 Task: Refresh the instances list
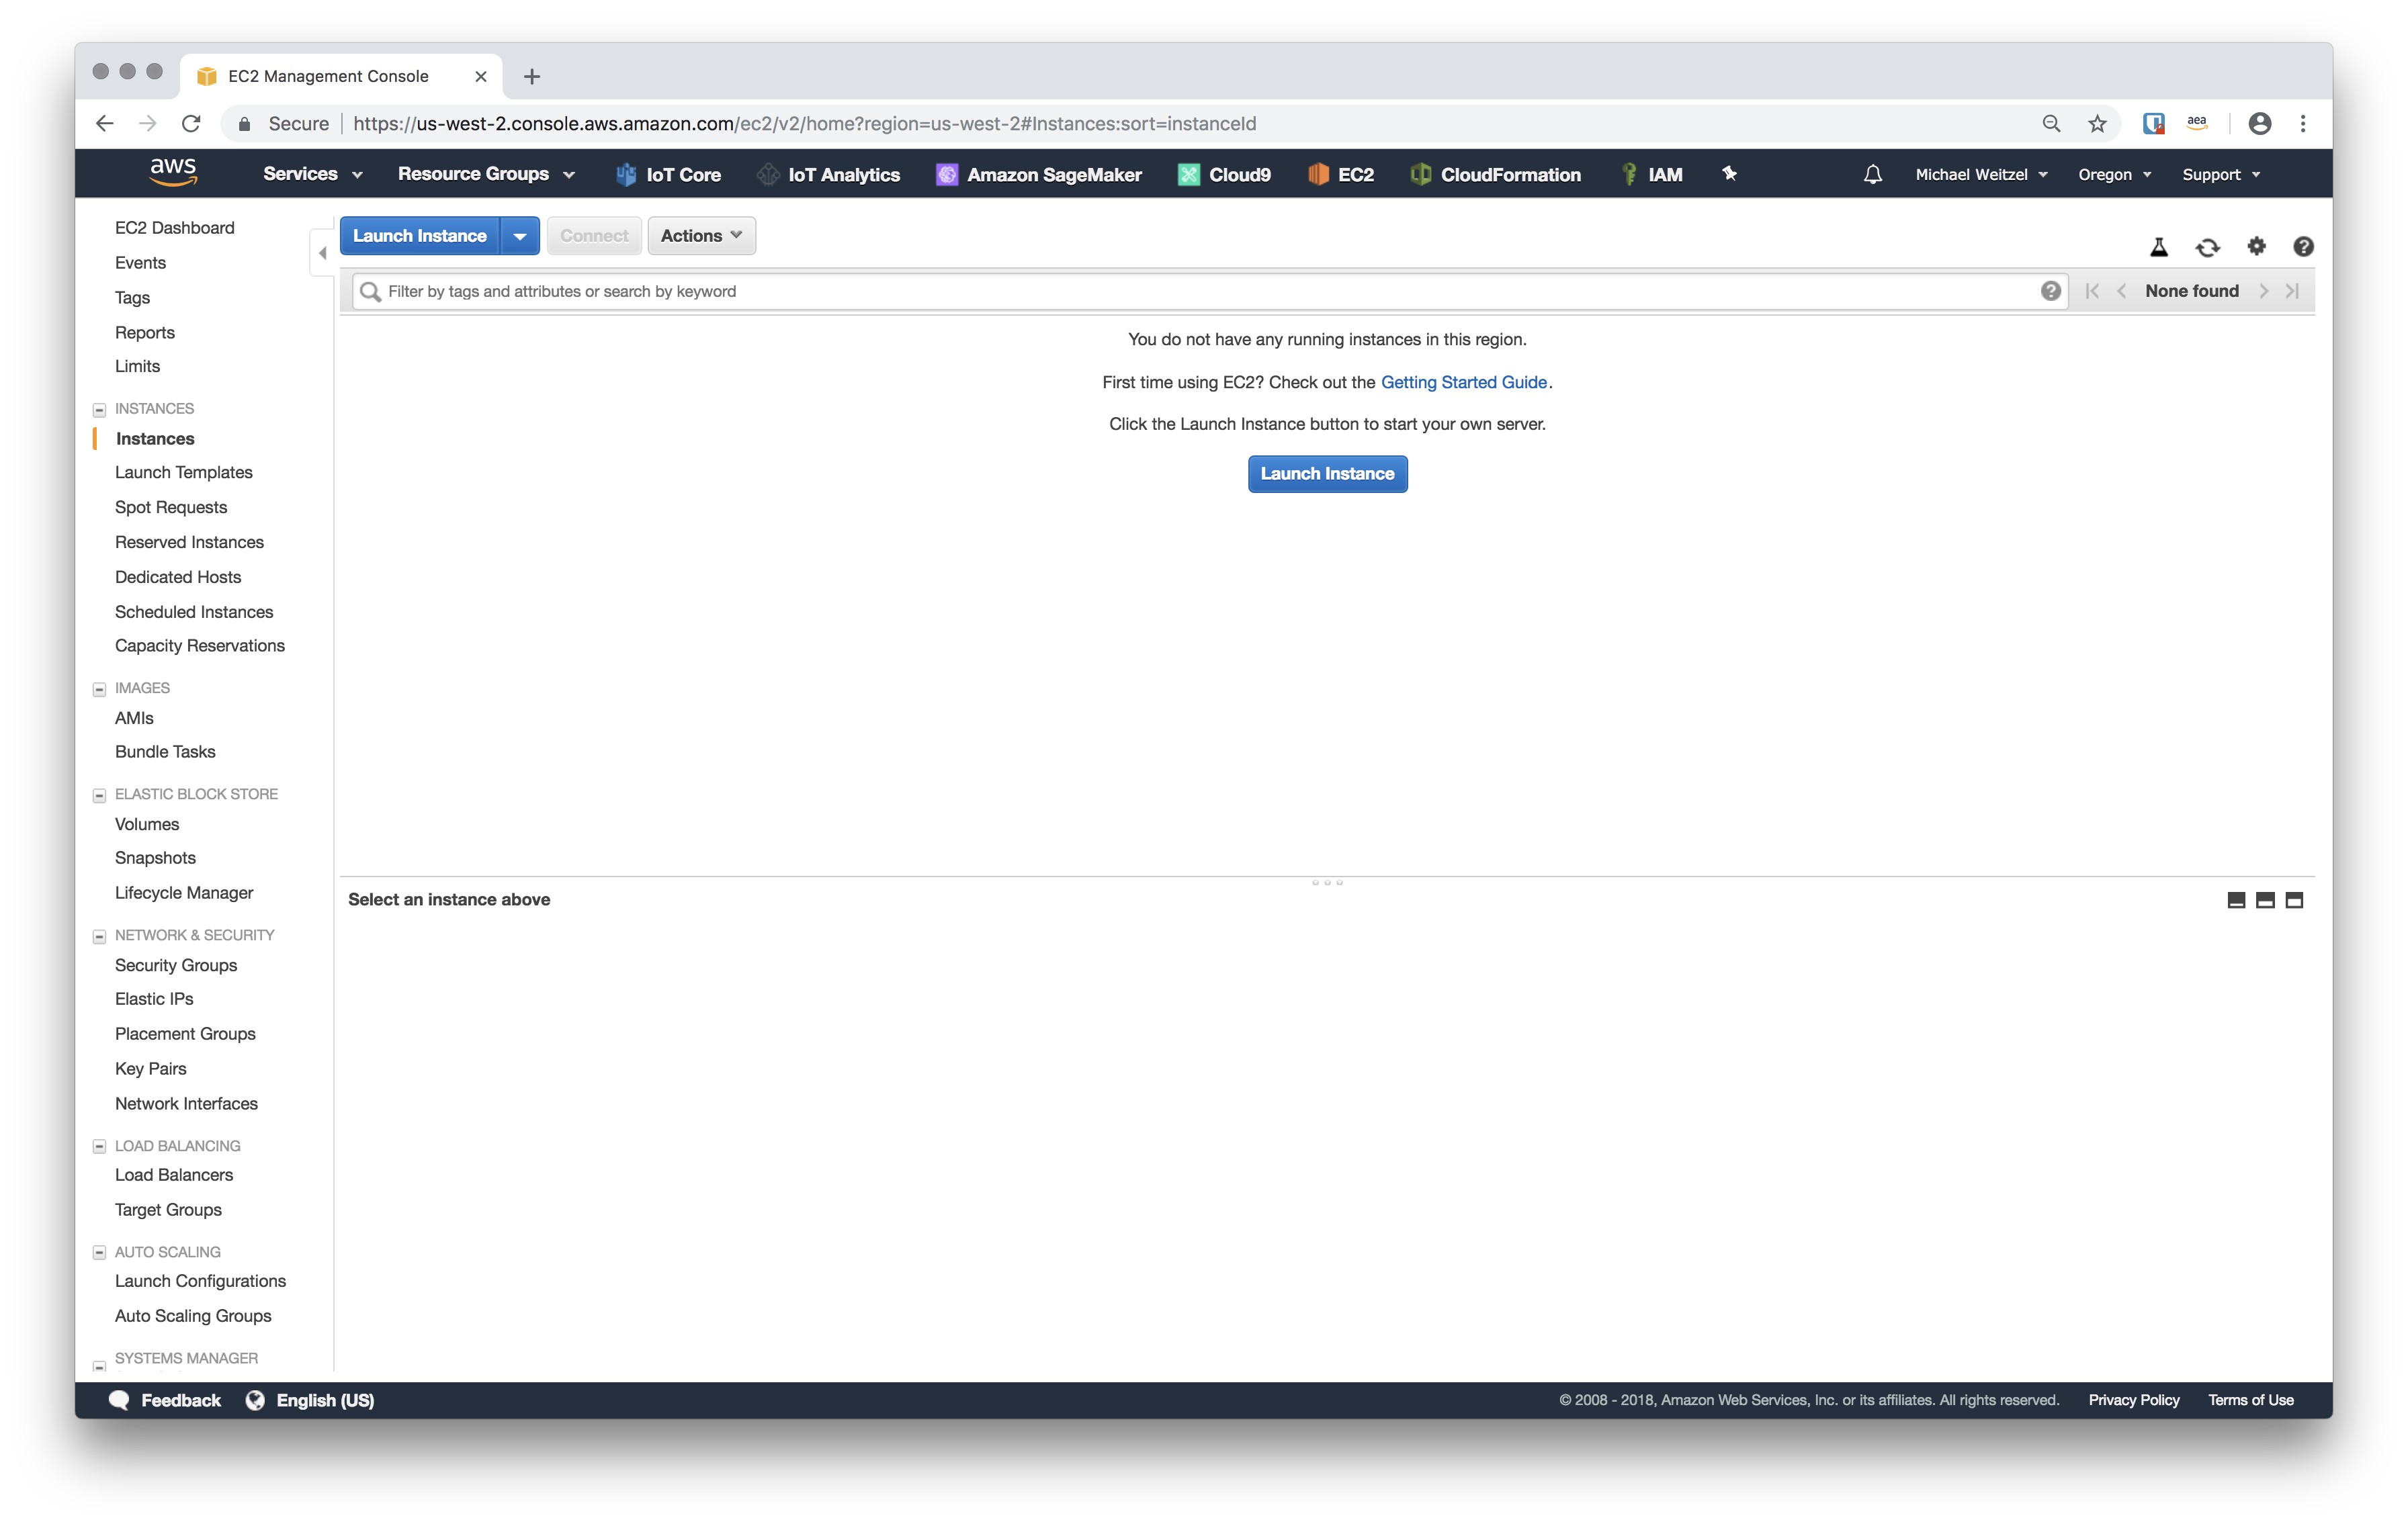click(x=2208, y=247)
